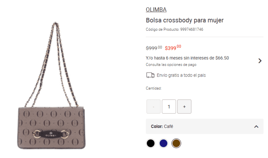The height and width of the screenshot is (158, 268).
Task: Select the brown Café color swatch
Action: [x=176, y=143]
